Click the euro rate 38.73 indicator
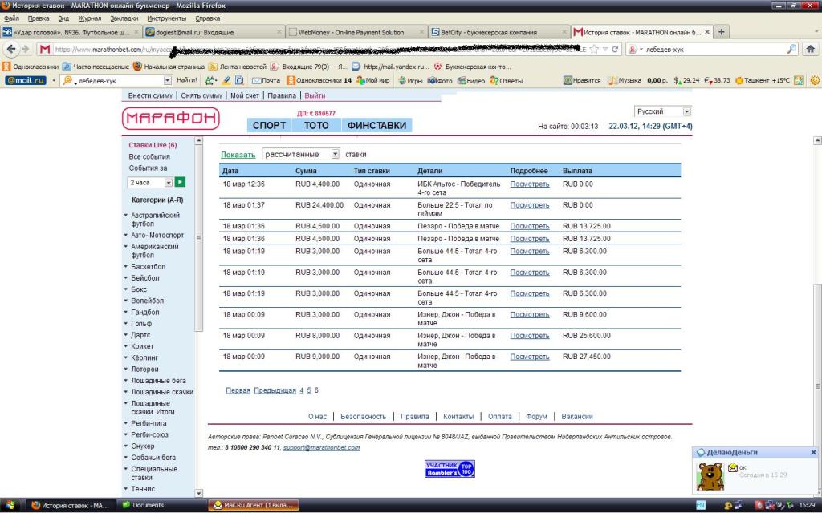The image size is (822, 513). click(x=717, y=81)
